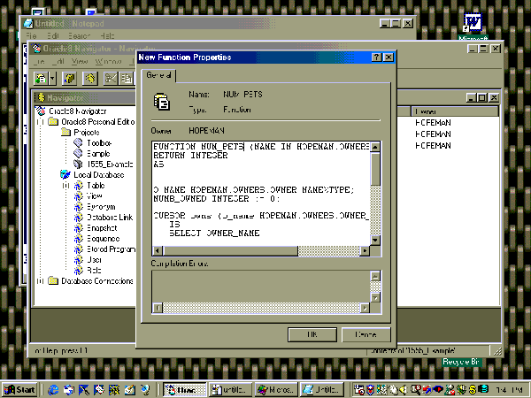
Task: Open the dropdown arrow beside the new object icon
Action: pyautogui.click(x=52, y=79)
